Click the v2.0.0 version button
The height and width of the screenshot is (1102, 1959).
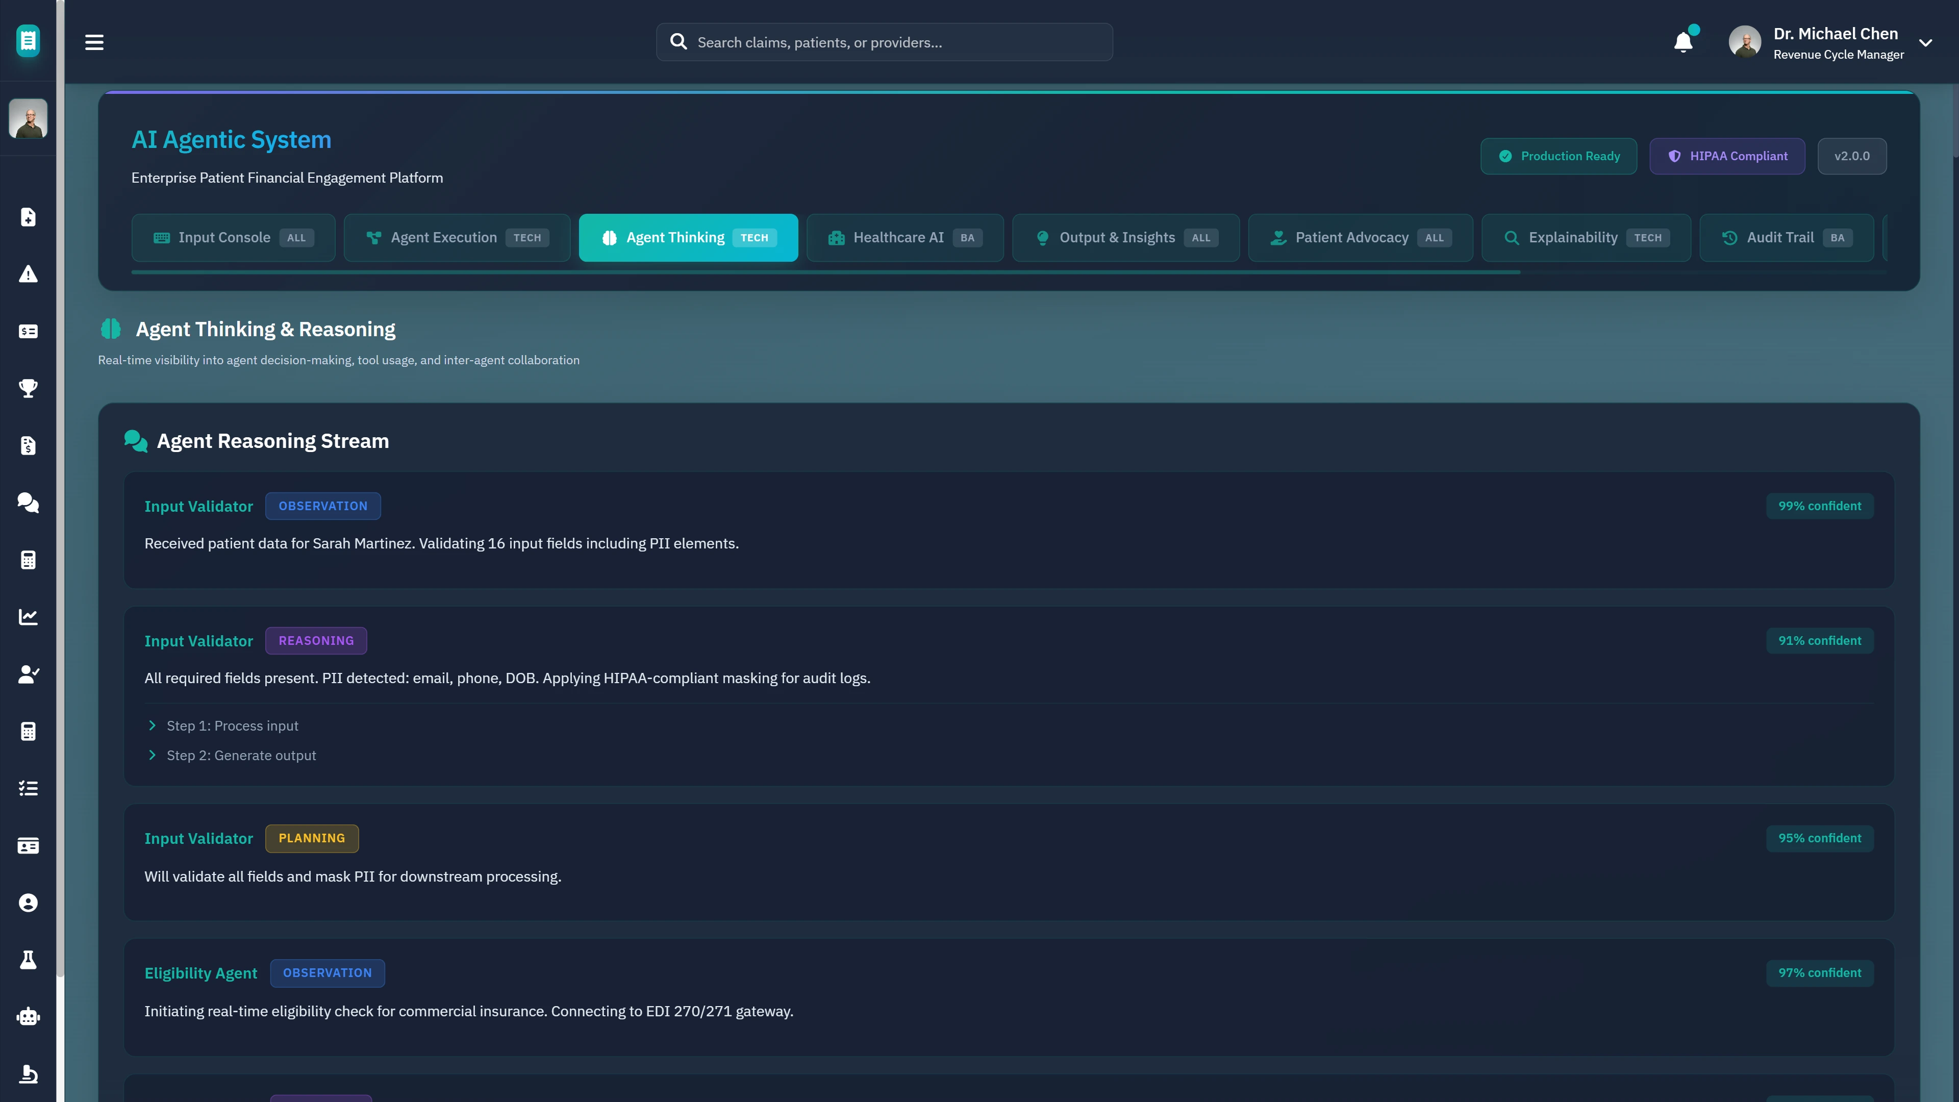click(x=1852, y=156)
